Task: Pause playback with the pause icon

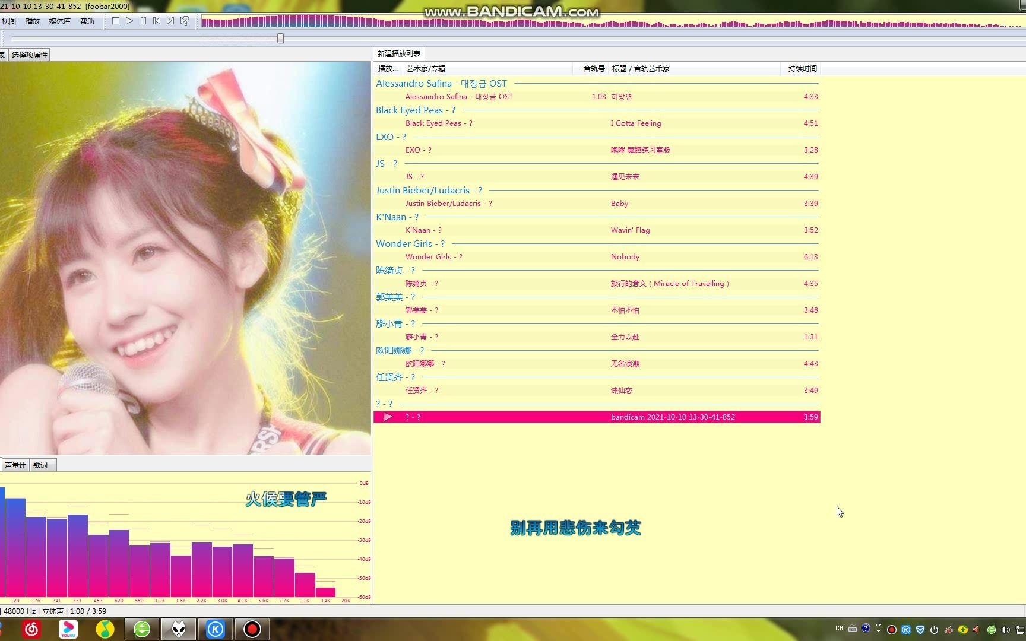Action: coord(143,21)
